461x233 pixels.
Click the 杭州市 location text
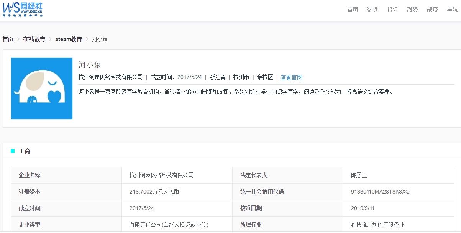pyautogui.click(x=241, y=77)
